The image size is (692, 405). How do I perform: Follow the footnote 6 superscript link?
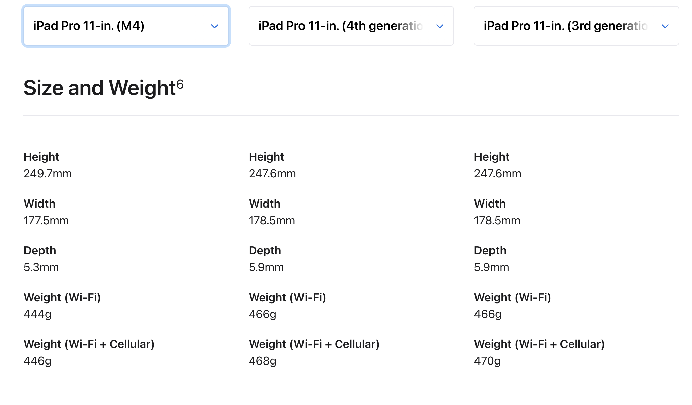(x=180, y=84)
